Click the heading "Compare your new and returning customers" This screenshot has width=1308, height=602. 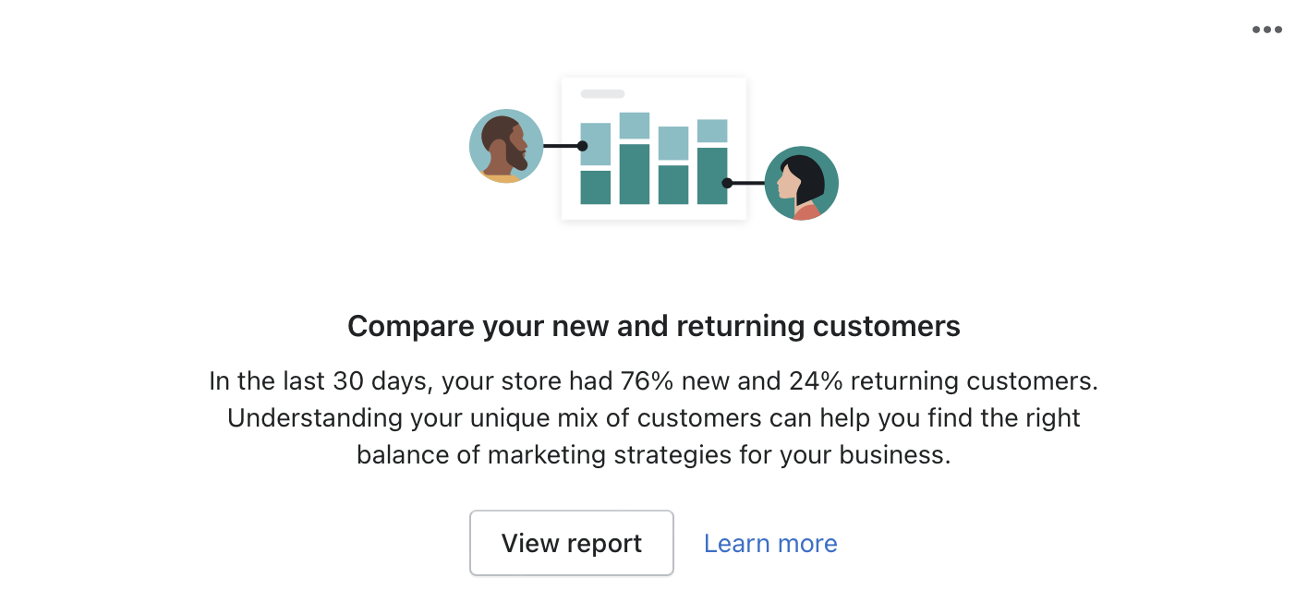click(x=654, y=326)
